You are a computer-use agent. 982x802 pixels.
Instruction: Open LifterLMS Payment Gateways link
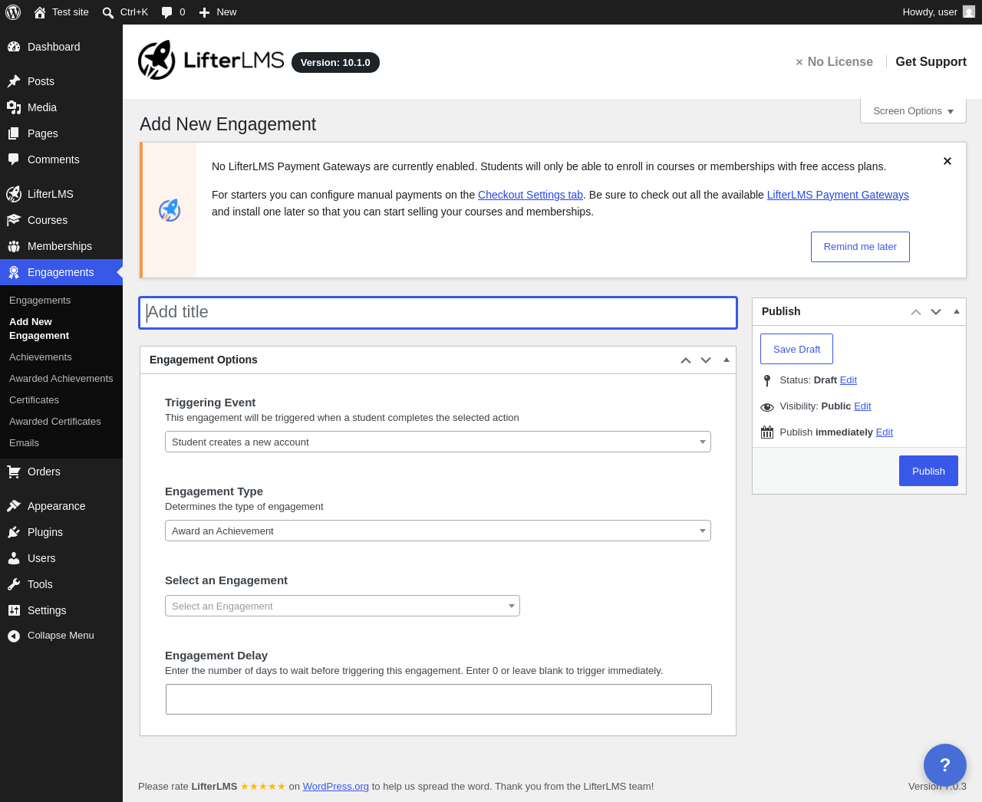(838, 195)
